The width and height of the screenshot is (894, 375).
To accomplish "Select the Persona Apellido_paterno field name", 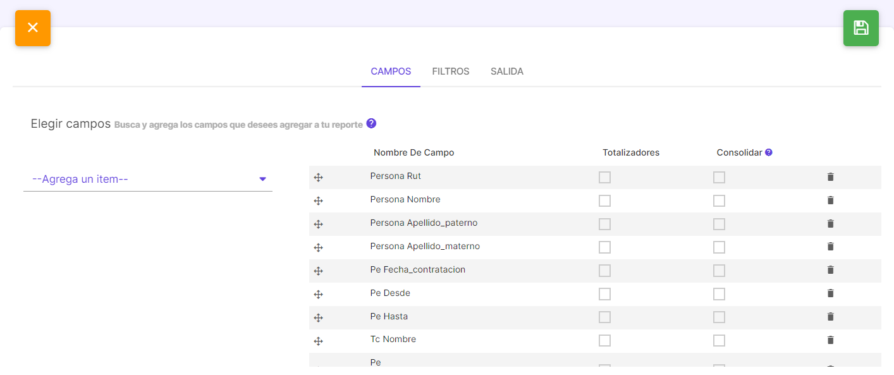I will click(x=424, y=223).
